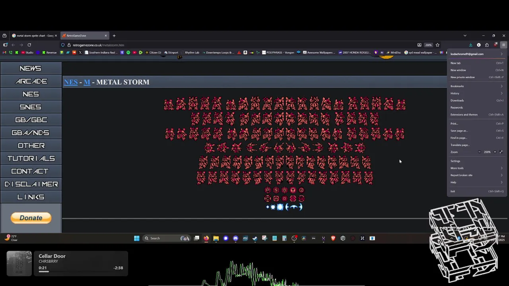This screenshot has height=286, width=509.
Task: Choose Passwords in the Firefox menu
Action: pyautogui.click(x=476, y=108)
